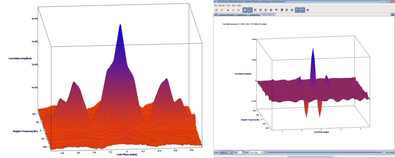Image resolution: width=395 pixels, height=158 pixels.
Task: Click the Send time status text above plot
Action: [245, 24]
